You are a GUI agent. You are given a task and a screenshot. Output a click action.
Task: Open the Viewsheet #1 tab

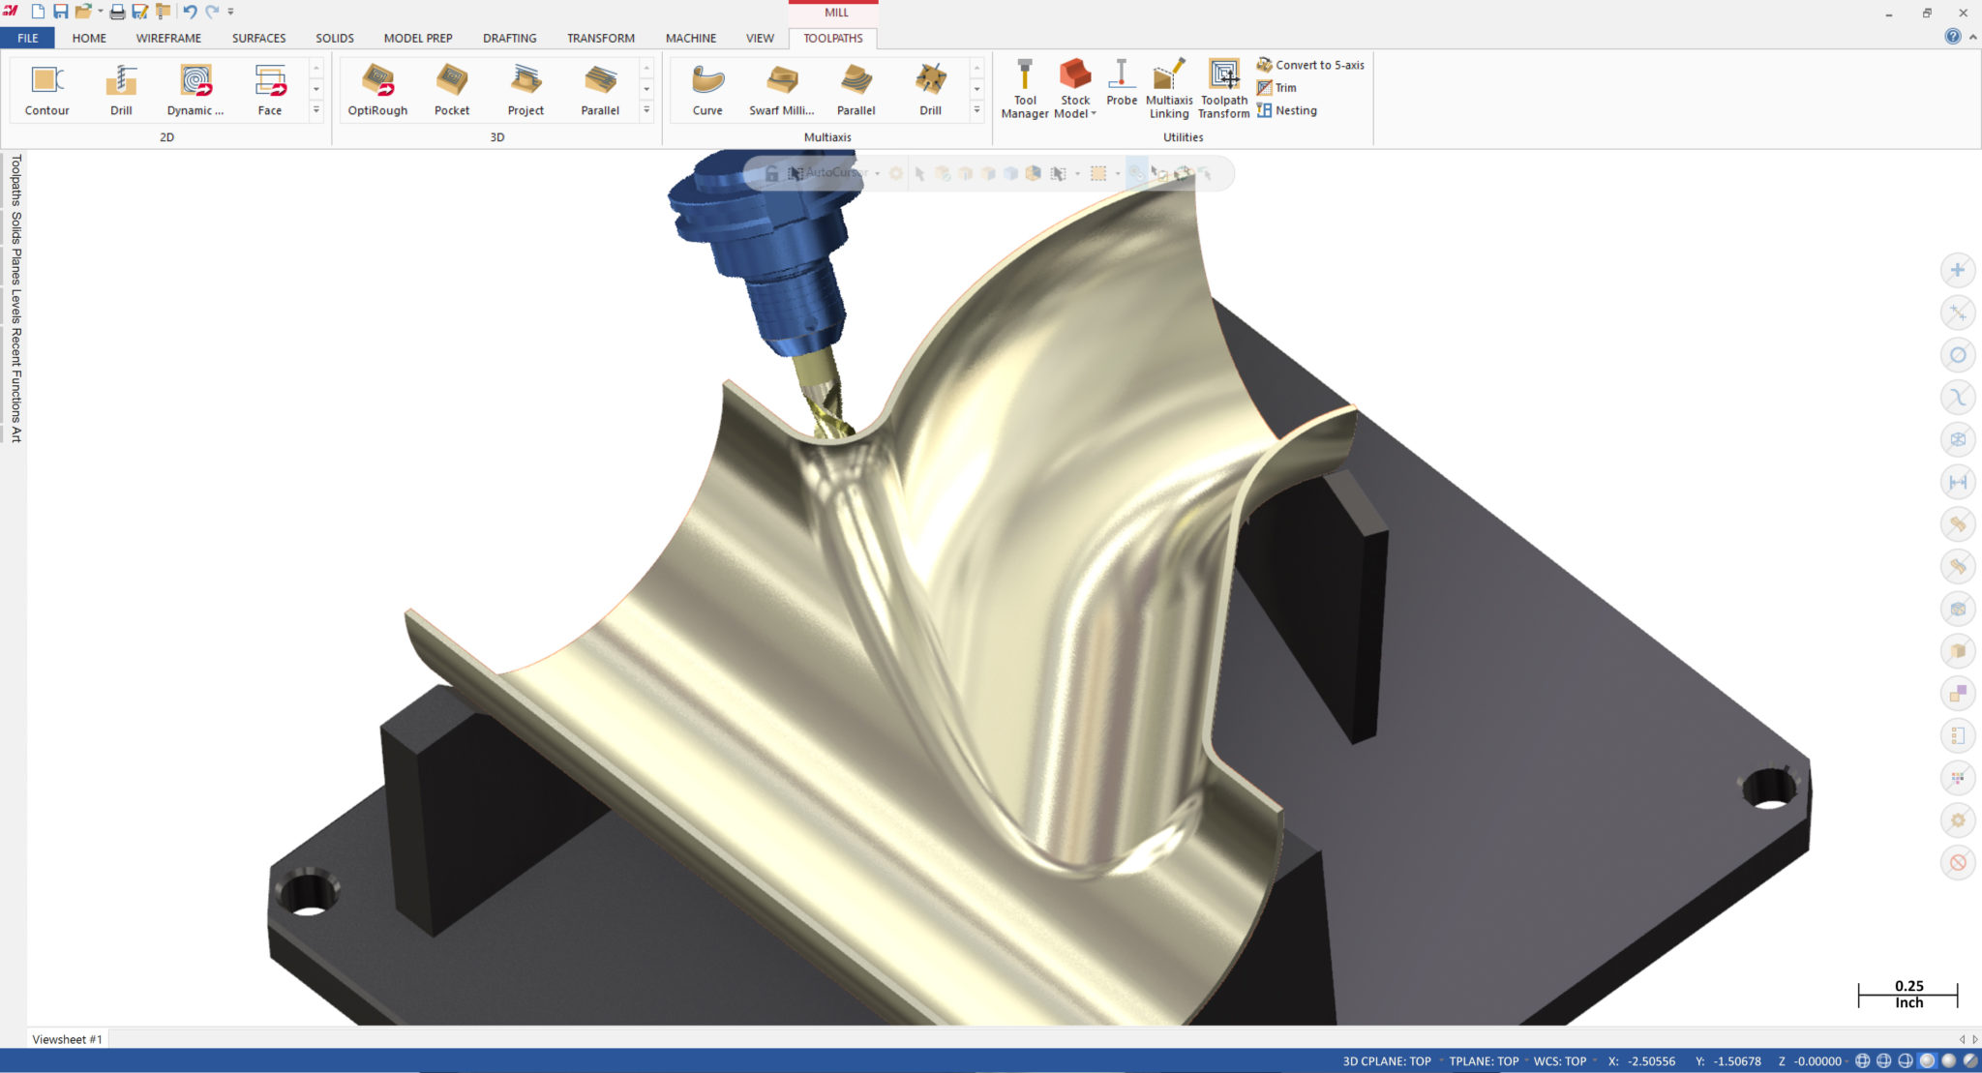click(x=67, y=1039)
